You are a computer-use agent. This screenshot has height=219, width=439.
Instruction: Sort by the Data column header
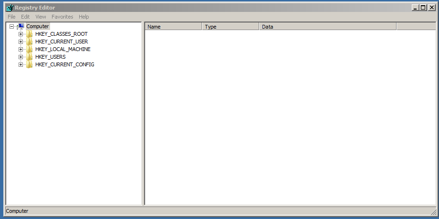(328, 27)
